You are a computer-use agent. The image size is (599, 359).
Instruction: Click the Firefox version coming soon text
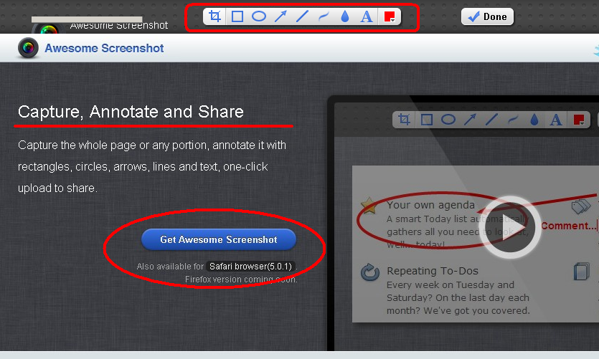tap(241, 279)
